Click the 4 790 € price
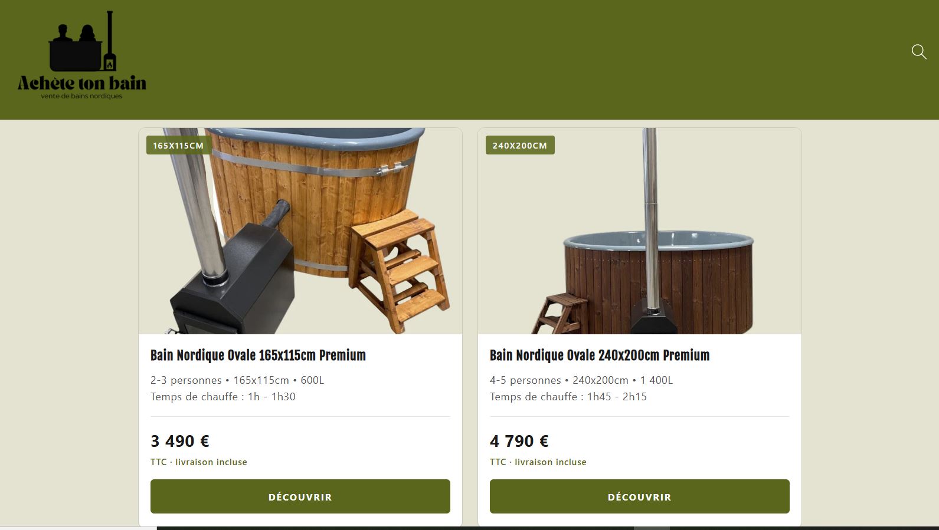The image size is (939, 530). [519, 441]
